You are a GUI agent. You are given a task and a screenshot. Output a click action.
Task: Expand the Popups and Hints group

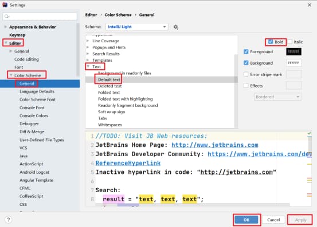click(x=88, y=47)
